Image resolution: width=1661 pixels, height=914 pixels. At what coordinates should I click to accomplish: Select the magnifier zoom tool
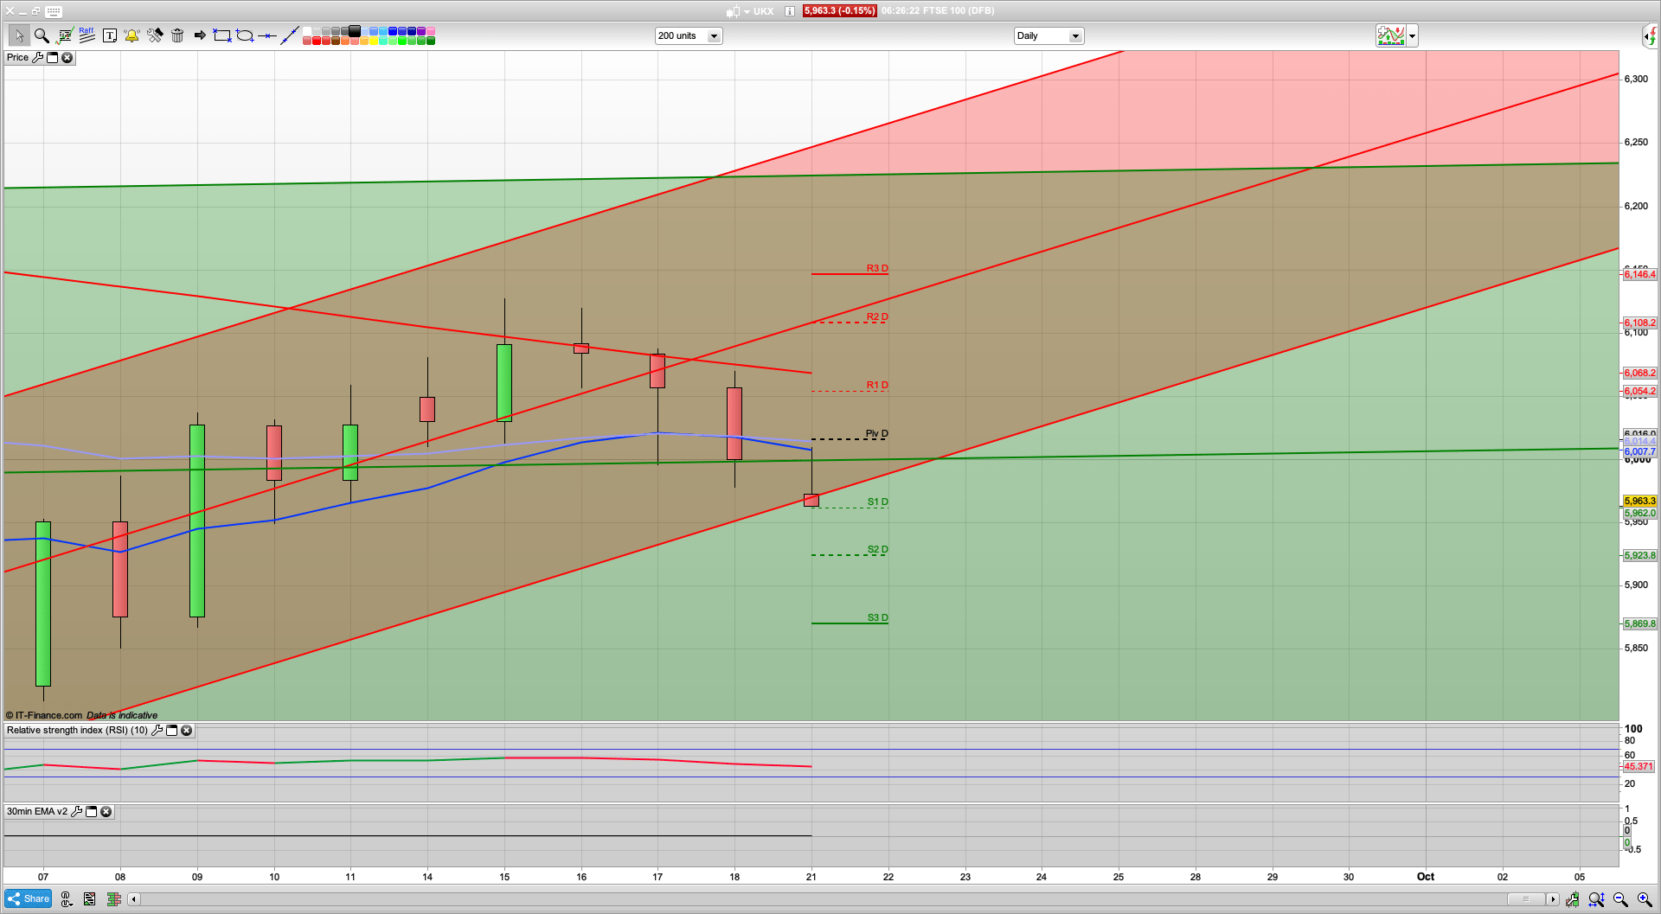(x=40, y=35)
